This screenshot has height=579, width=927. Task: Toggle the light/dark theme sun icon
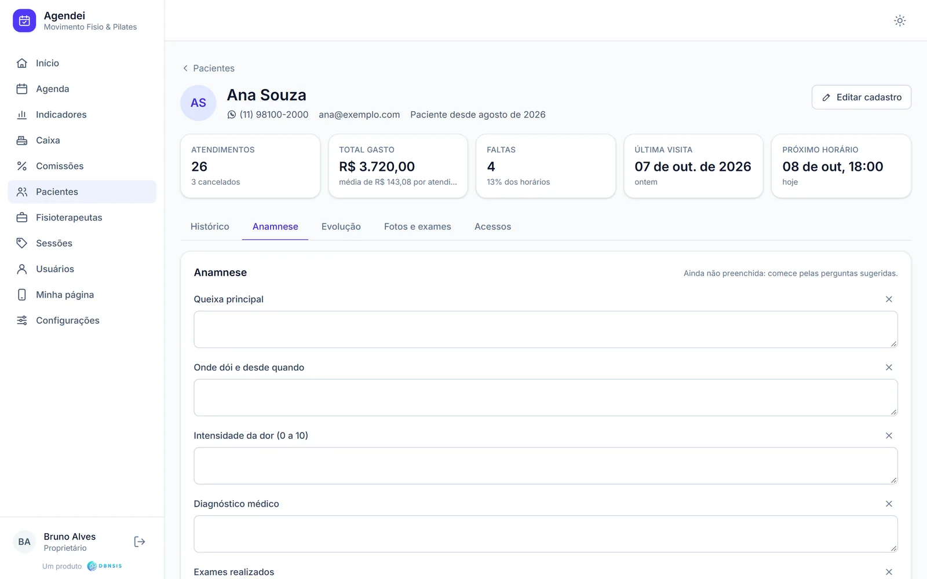[x=900, y=21]
